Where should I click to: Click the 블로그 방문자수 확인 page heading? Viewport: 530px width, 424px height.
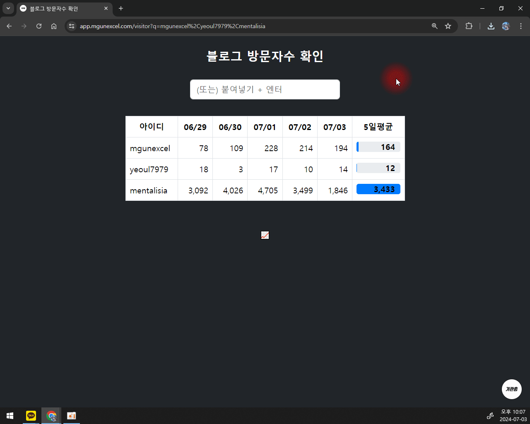[x=265, y=56]
